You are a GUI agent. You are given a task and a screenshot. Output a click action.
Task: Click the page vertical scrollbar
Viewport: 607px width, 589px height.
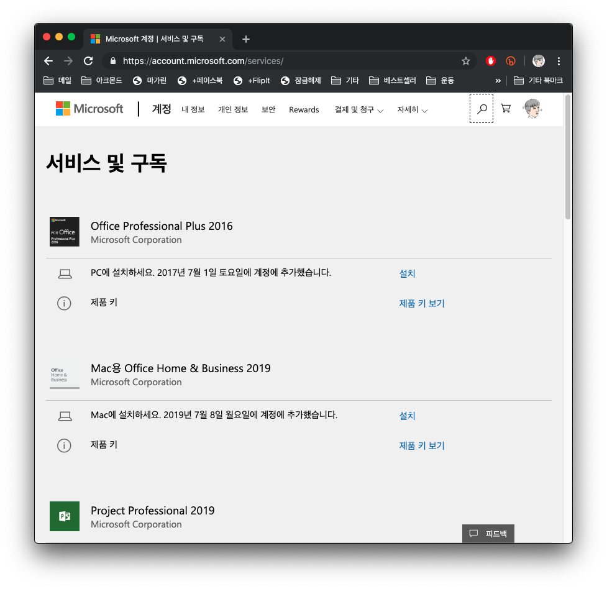pos(568,157)
